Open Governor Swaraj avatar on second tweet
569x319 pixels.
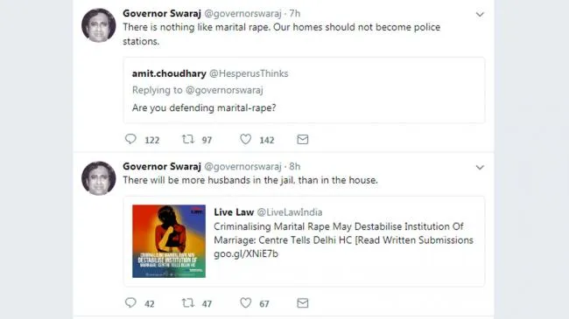tap(99, 178)
